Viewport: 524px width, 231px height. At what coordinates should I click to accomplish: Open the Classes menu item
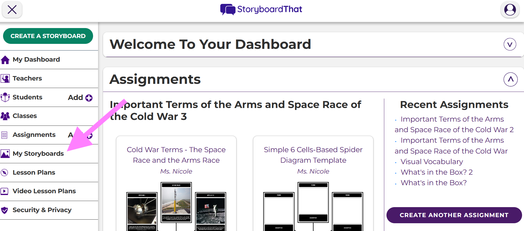coord(25,116)
